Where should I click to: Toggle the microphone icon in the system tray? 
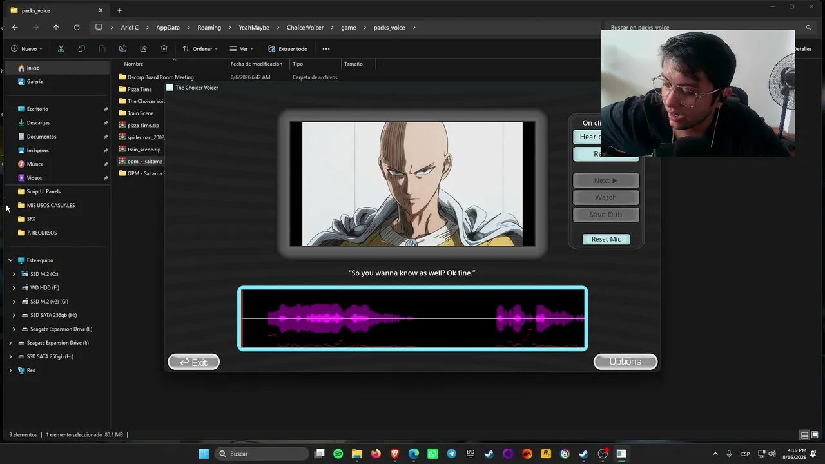pos(729,454)
